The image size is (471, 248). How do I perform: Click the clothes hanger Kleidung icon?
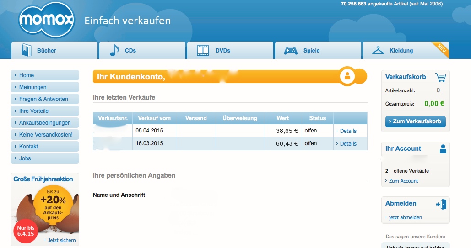pyautogui.click(x=378, y=50)
